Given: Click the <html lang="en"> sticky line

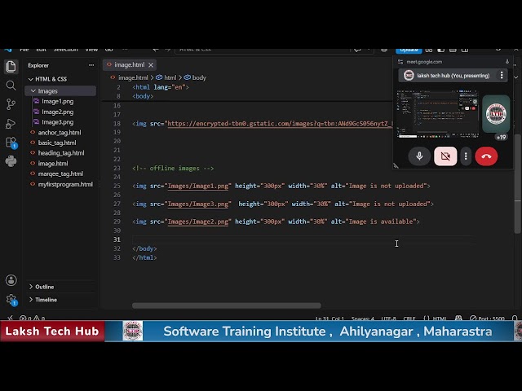Looking at the screenshot, I should coord(161,87).
